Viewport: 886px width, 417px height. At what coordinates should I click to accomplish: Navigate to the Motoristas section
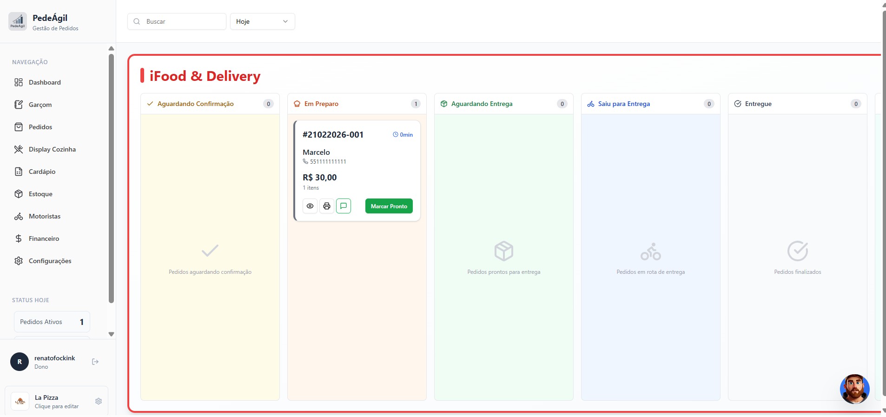pos(45,216)
